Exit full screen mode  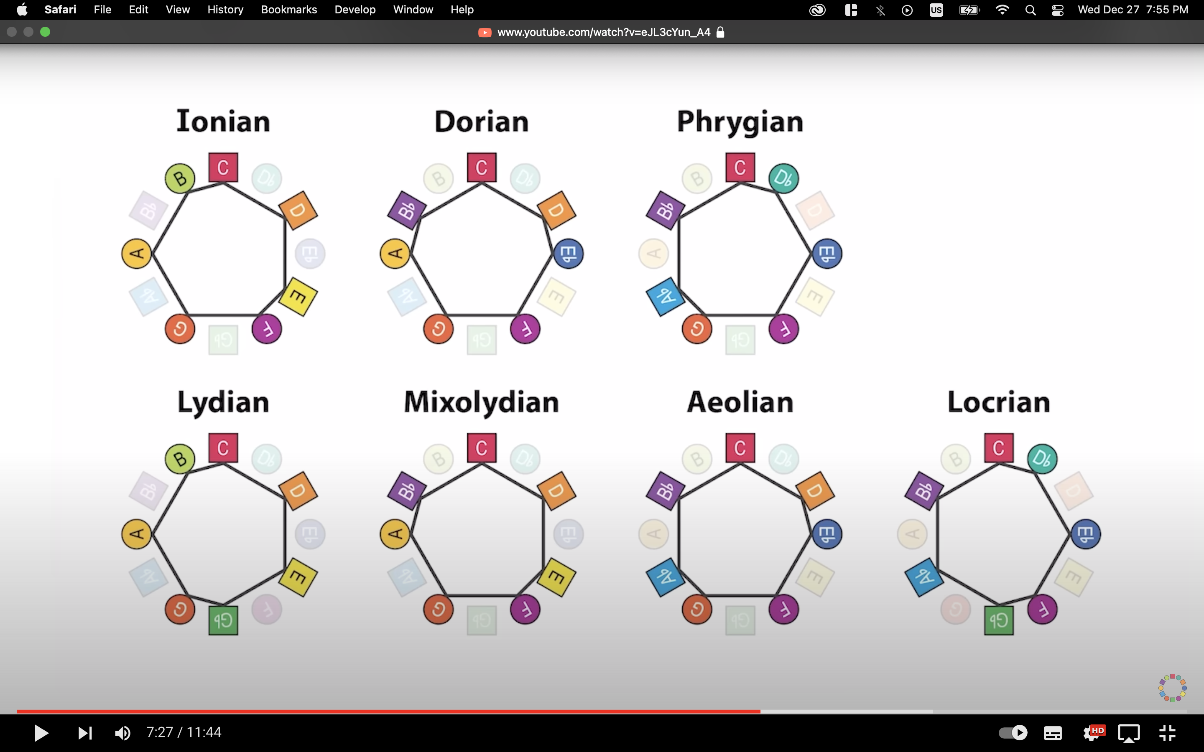pos(1167,733)
